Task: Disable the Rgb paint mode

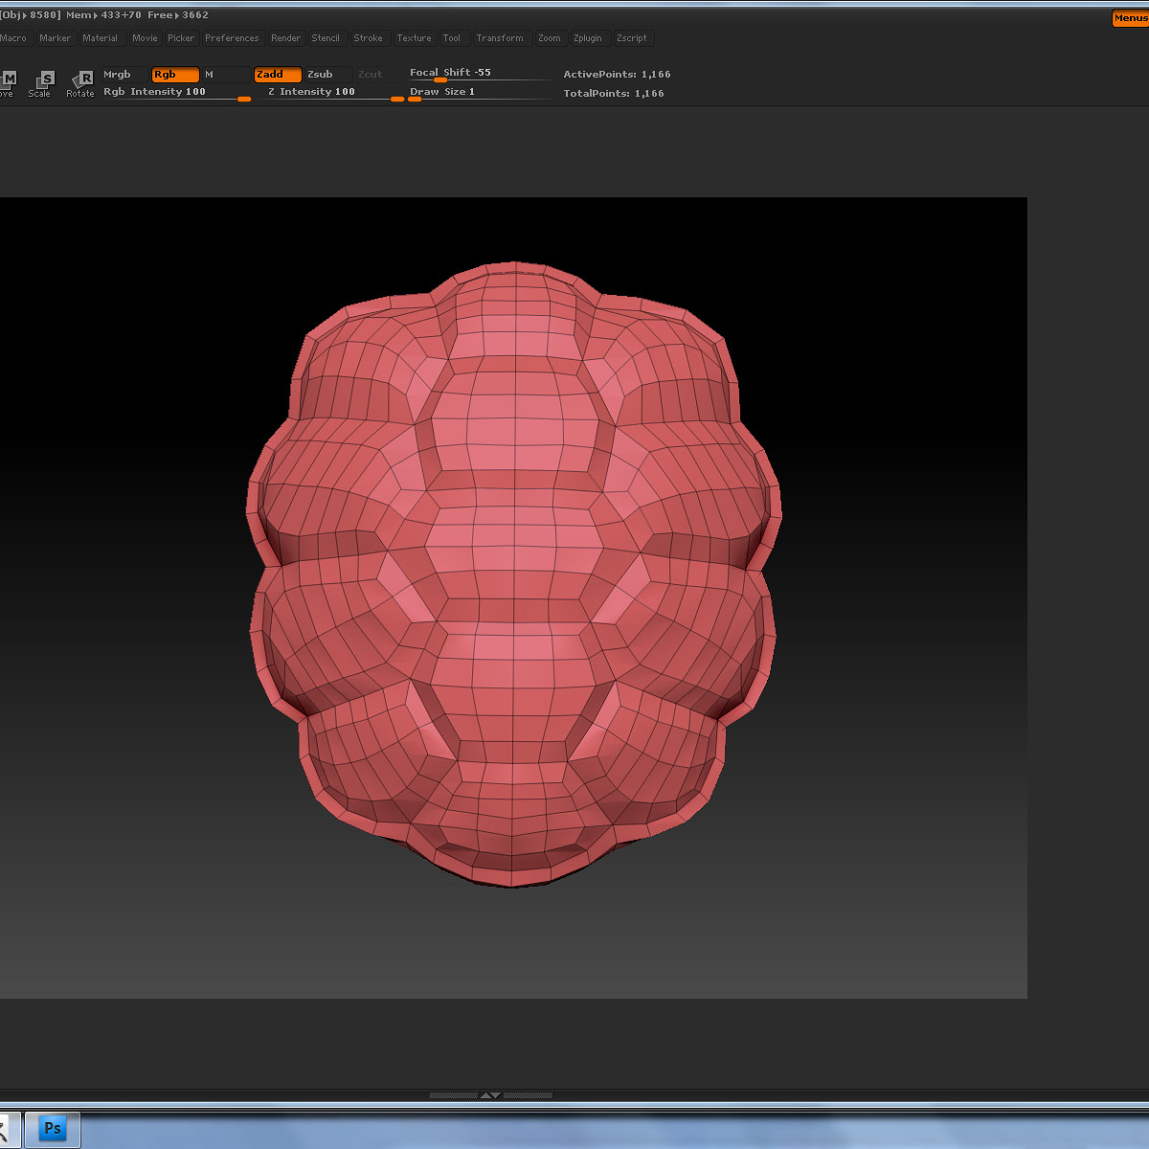Action: click(175, 75)
